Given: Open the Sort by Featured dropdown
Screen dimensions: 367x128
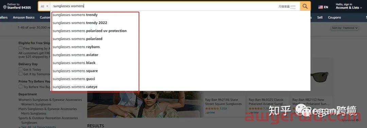Looking at the screenshot, I should pos(345,28).
